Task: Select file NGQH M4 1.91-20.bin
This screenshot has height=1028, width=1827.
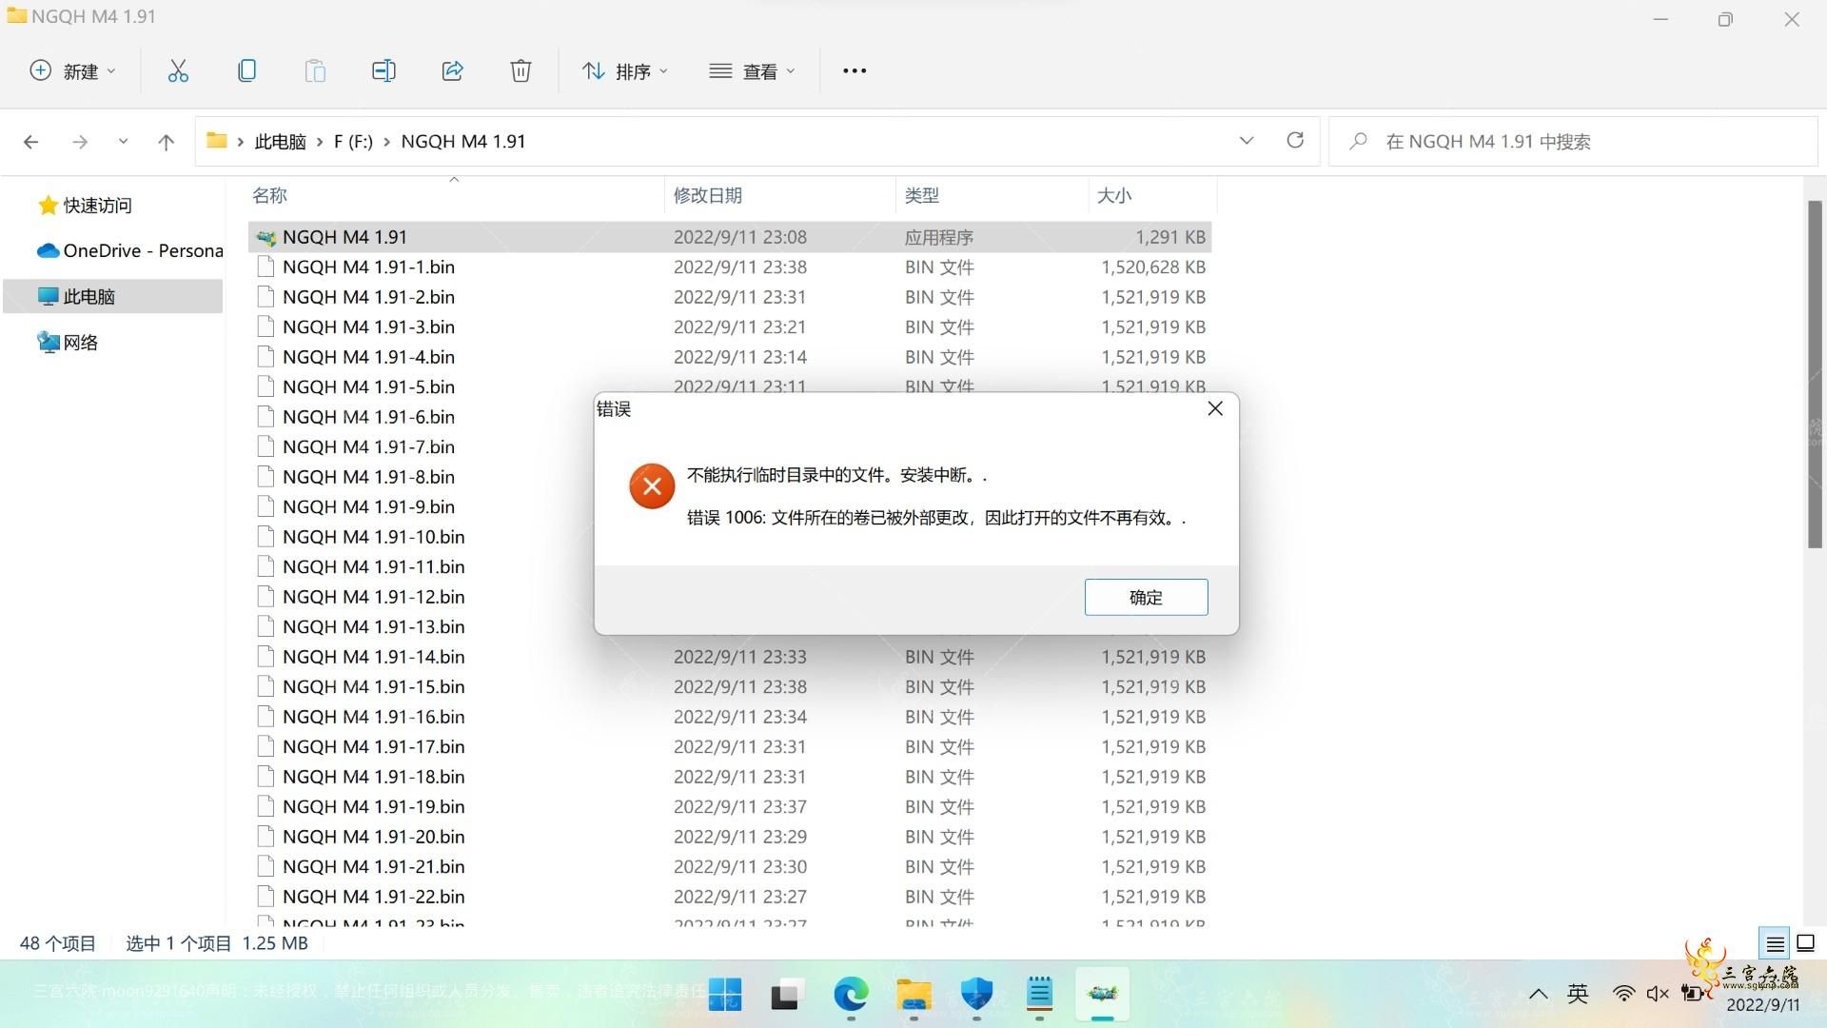Action: point(730,837)
